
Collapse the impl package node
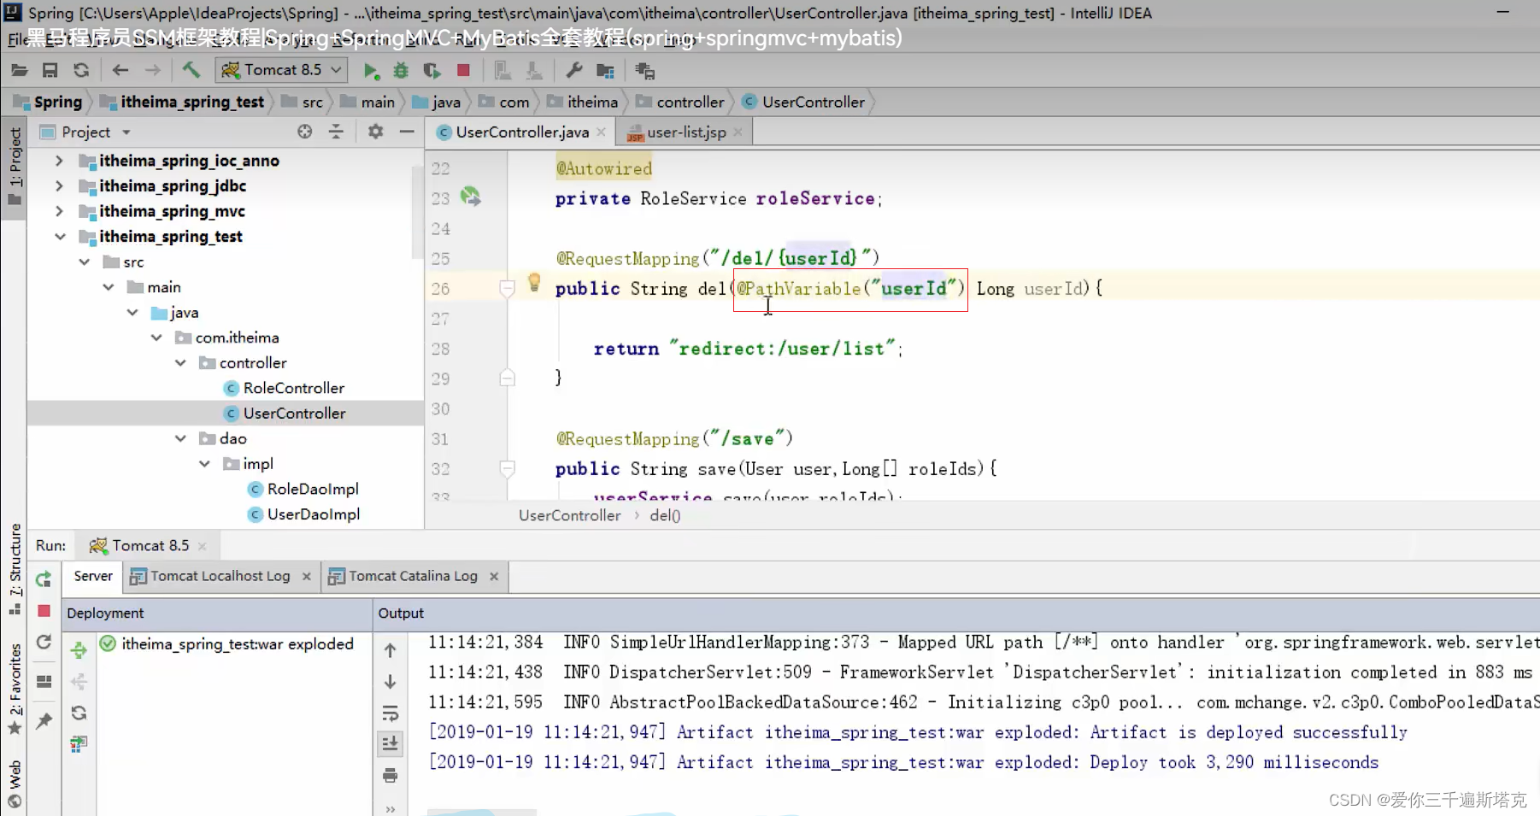click(204, 464)
